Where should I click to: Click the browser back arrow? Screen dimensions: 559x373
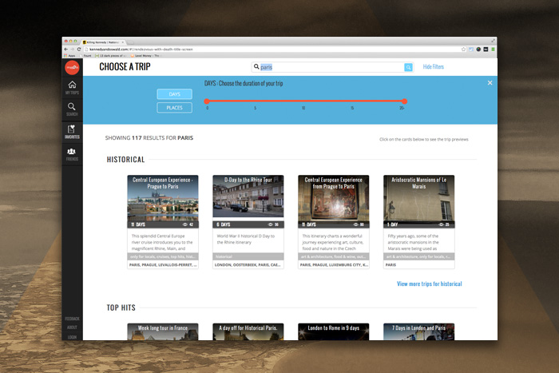point(66,50)
